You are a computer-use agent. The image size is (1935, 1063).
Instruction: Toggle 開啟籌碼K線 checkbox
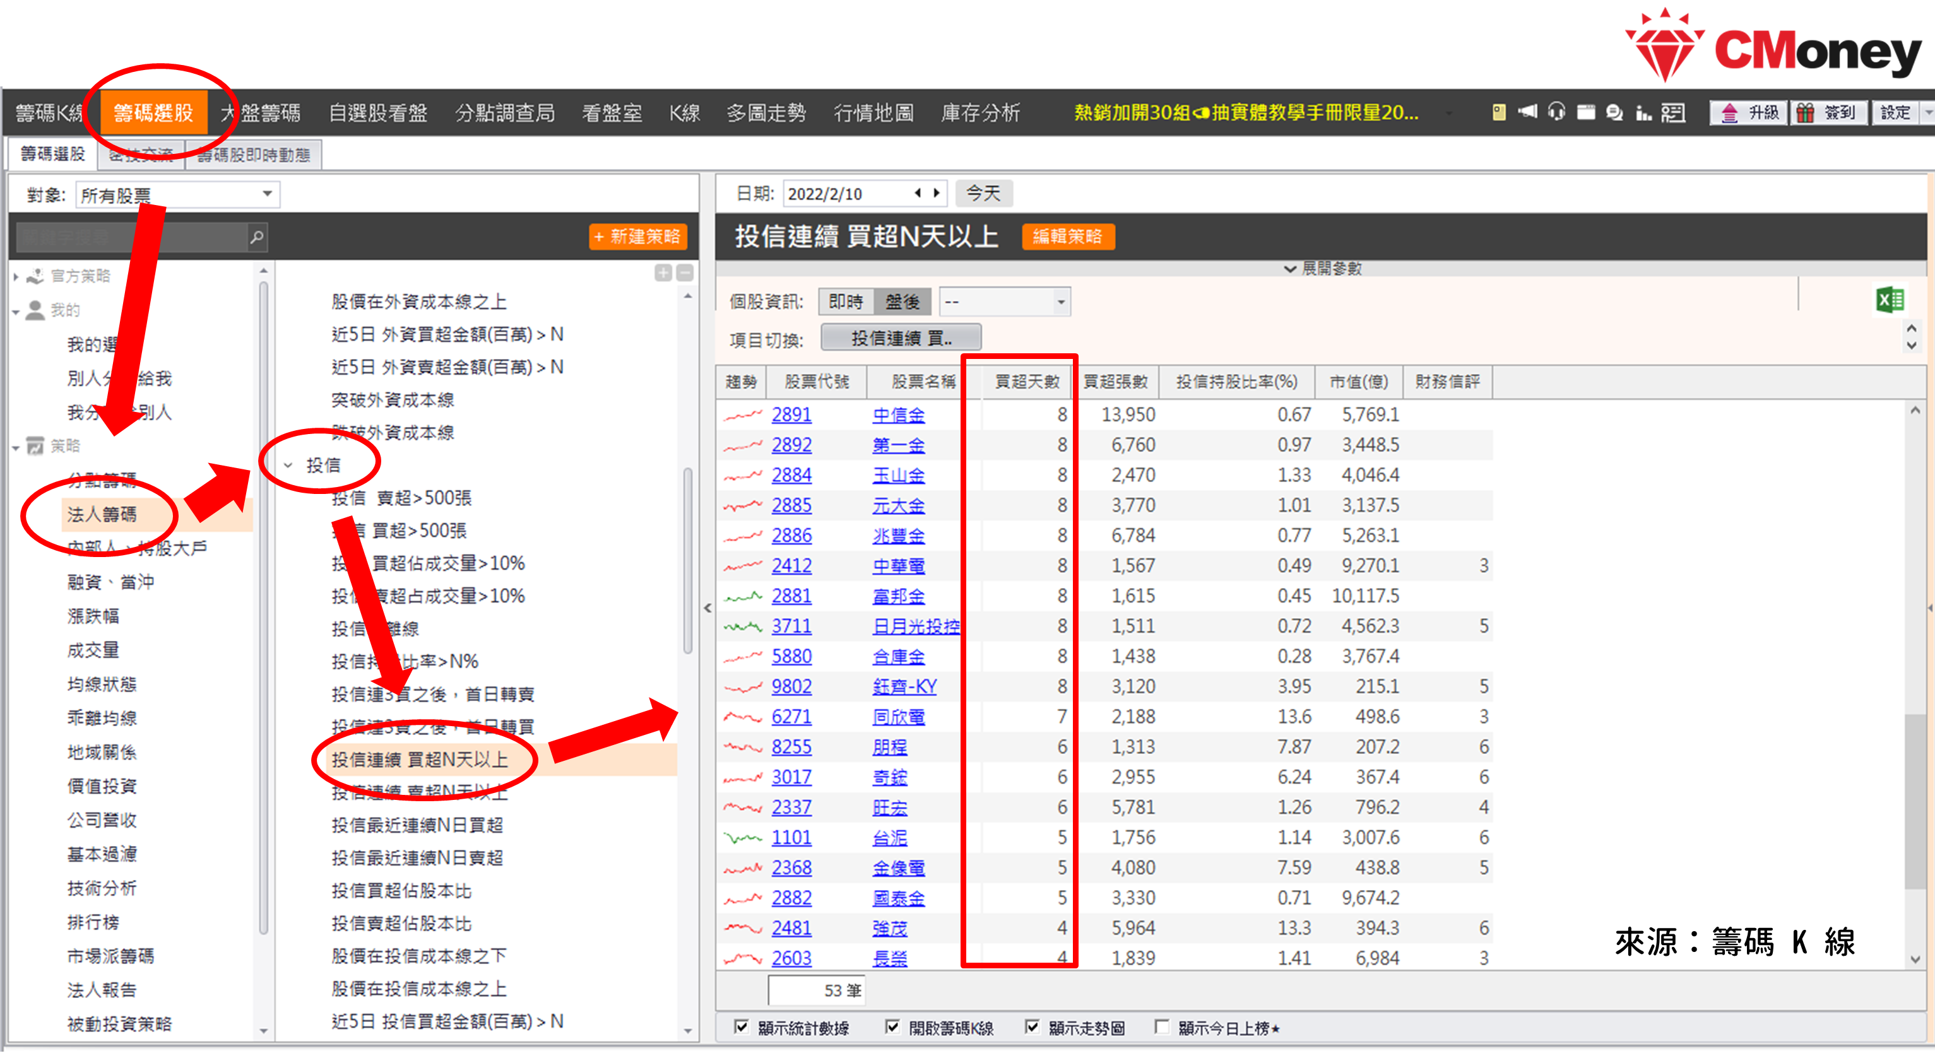[892, 1027]
